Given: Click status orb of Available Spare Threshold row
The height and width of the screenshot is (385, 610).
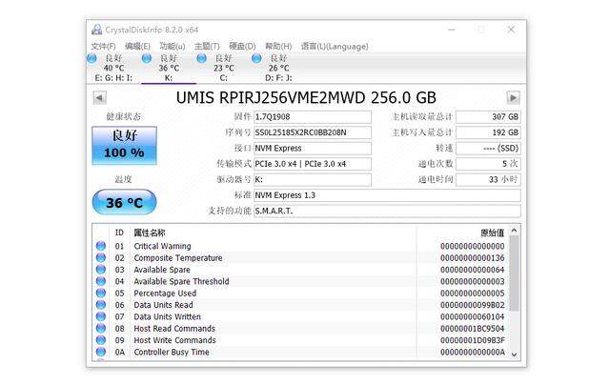Looking at the screenshot, I should pyautogui.click(x=101, y=281).
